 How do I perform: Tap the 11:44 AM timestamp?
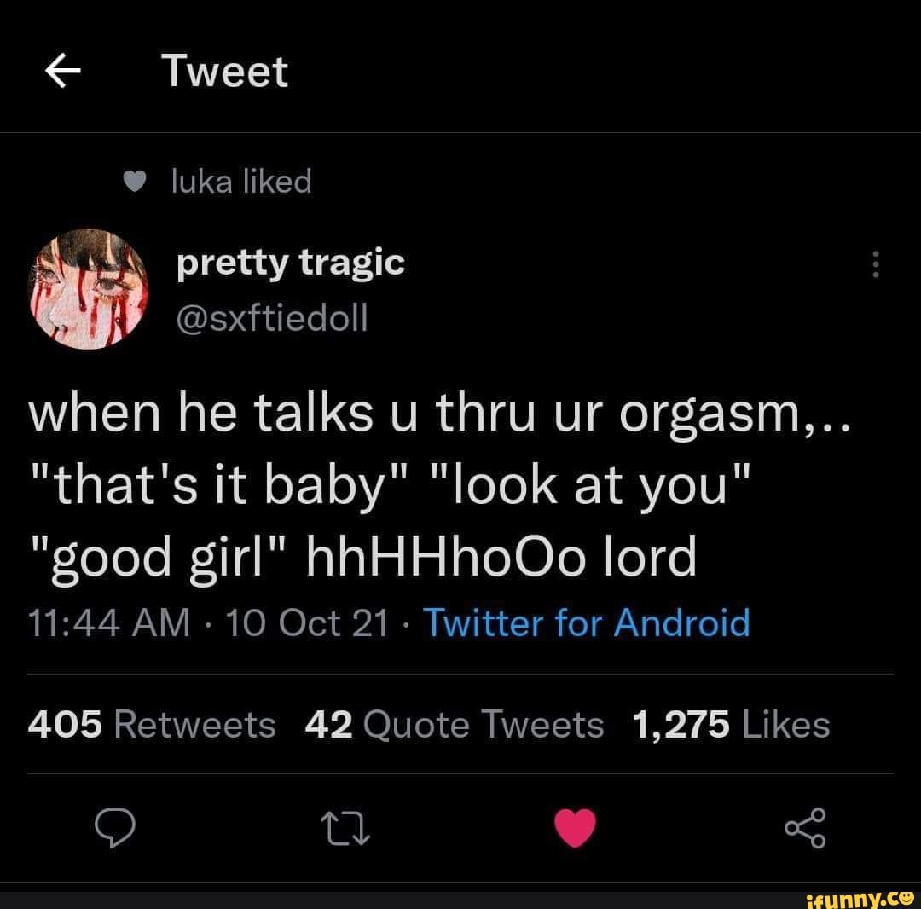tap(109, 622)
